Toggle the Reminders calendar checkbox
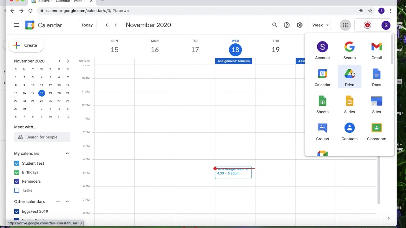Screen dimensions: 406x228 point(16,181)
